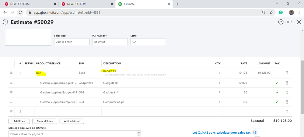Click the PO Number input field
Screen dimensions: 304x137
[110, 42]
